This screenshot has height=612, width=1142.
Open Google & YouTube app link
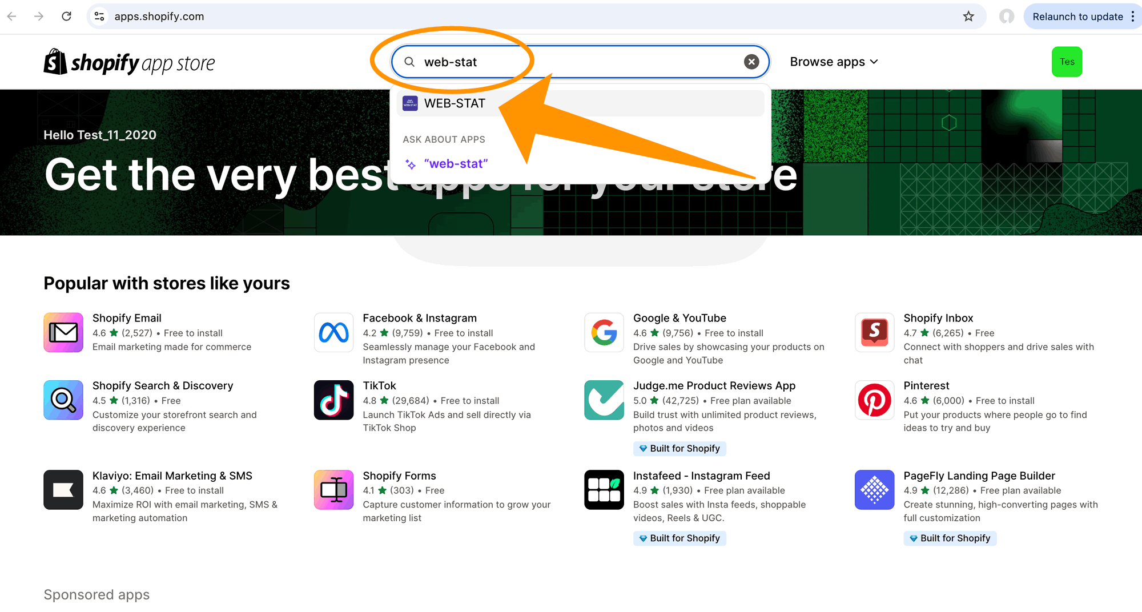click(679, 318)
